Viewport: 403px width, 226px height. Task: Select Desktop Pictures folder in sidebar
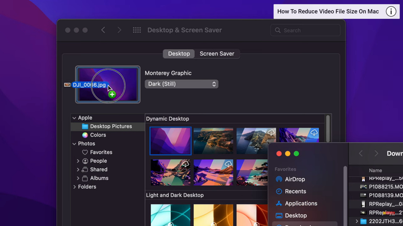111,127
